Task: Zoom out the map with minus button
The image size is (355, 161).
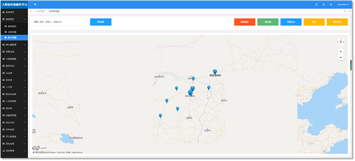Action: (341, 57)
